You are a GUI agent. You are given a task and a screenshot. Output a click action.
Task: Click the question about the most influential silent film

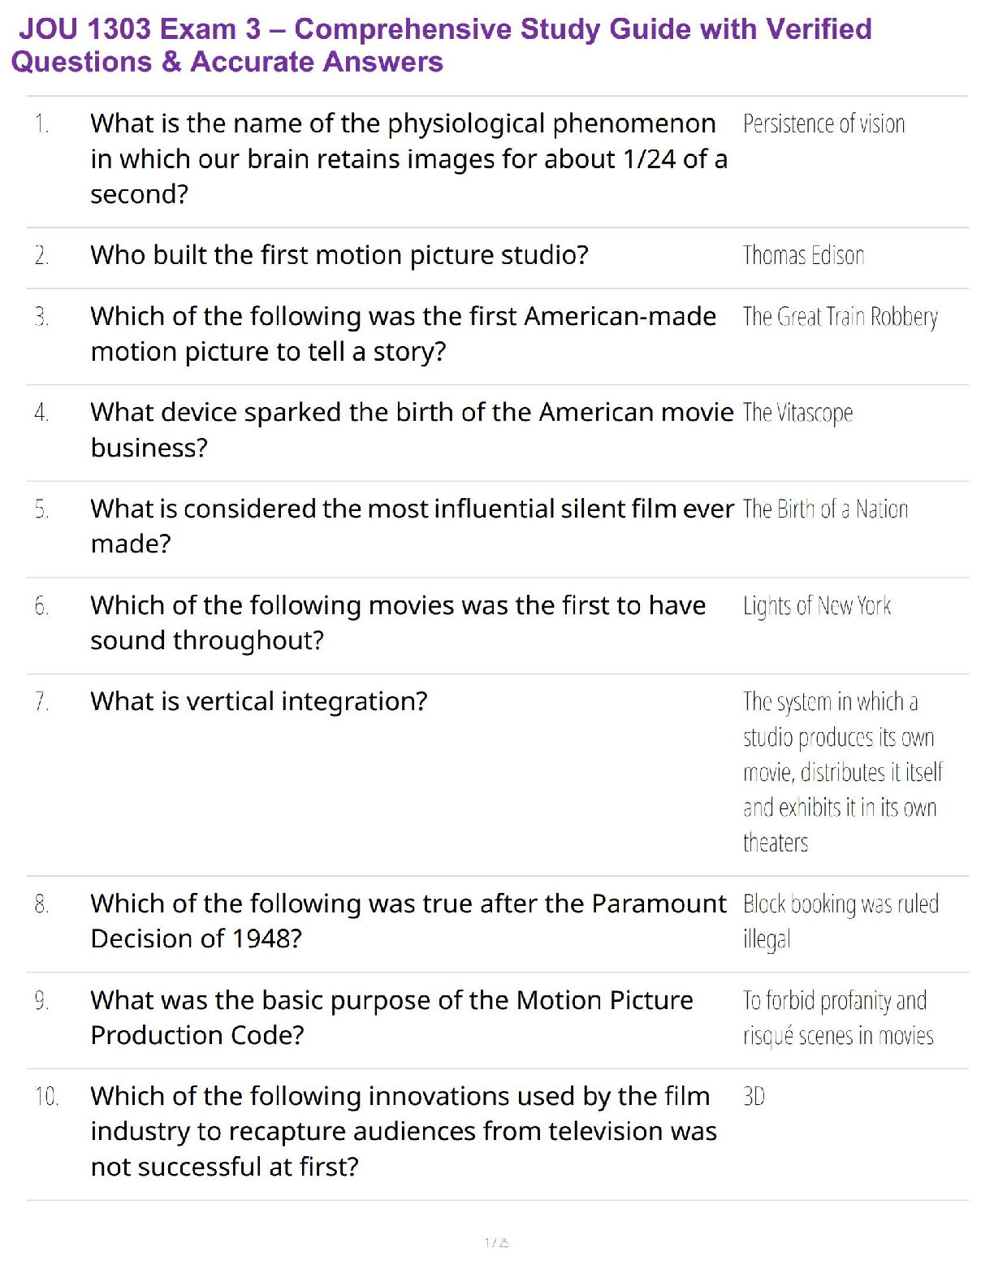(412, 526)
